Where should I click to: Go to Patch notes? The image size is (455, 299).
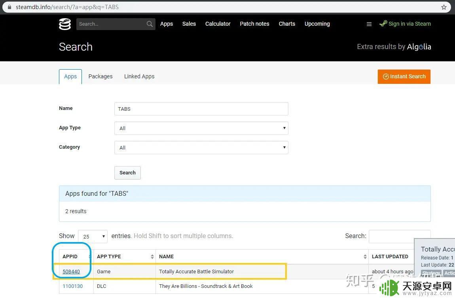pyautogui.click(x=254, y=24)
